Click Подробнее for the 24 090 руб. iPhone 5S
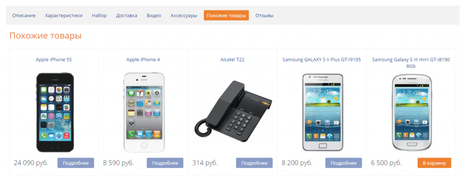This screenshot has width=467, height=184. tap(76, 163)
